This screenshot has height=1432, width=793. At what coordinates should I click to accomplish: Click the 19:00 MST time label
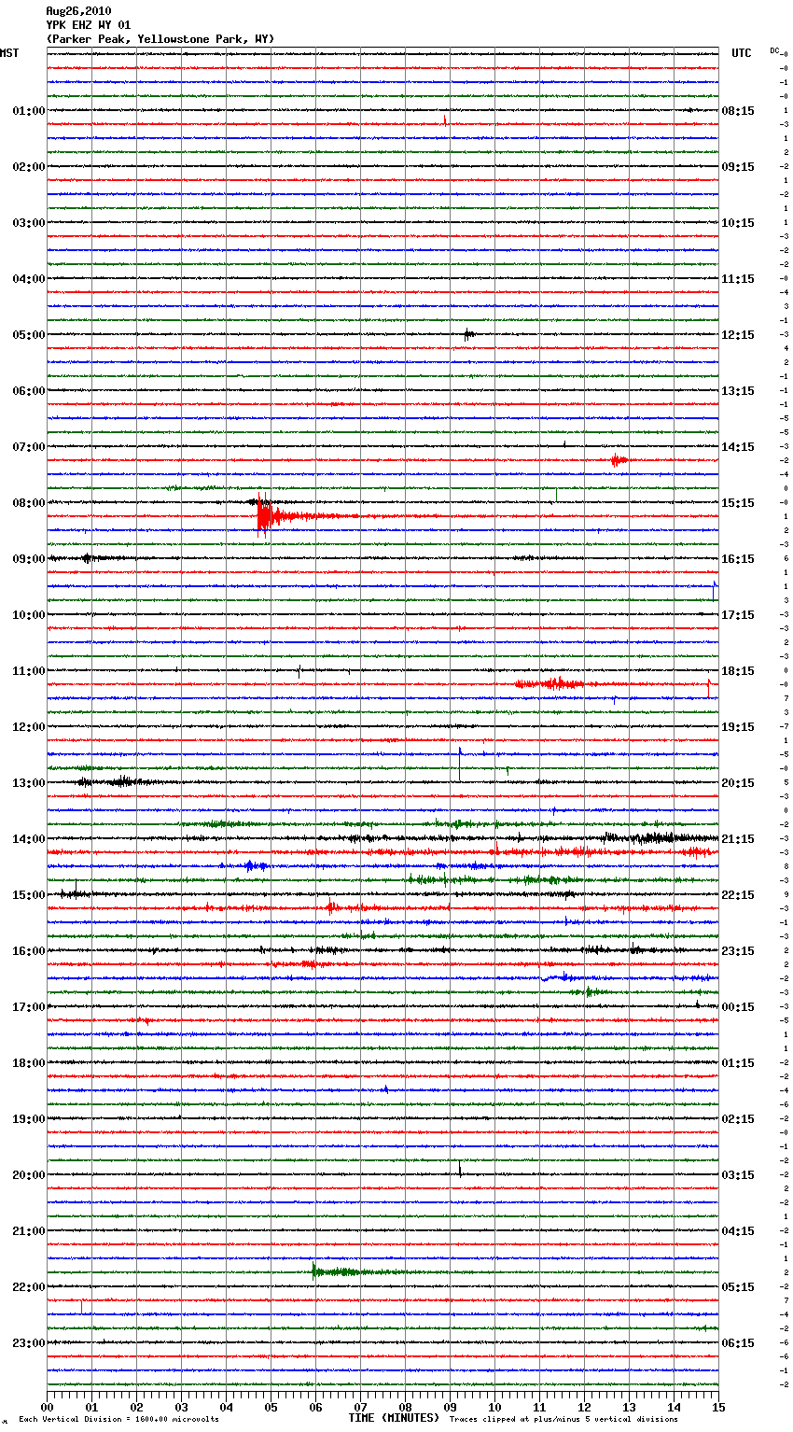click(29, 1119)
